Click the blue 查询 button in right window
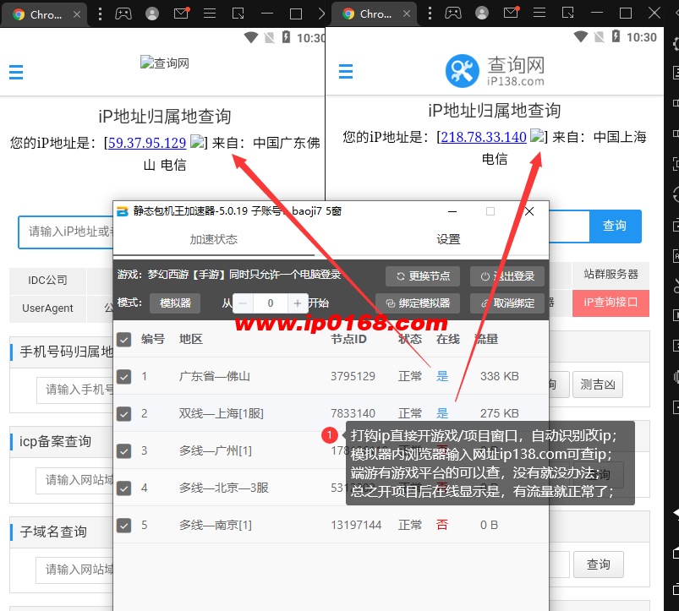The image size is (679, 611). pos(615,226)
